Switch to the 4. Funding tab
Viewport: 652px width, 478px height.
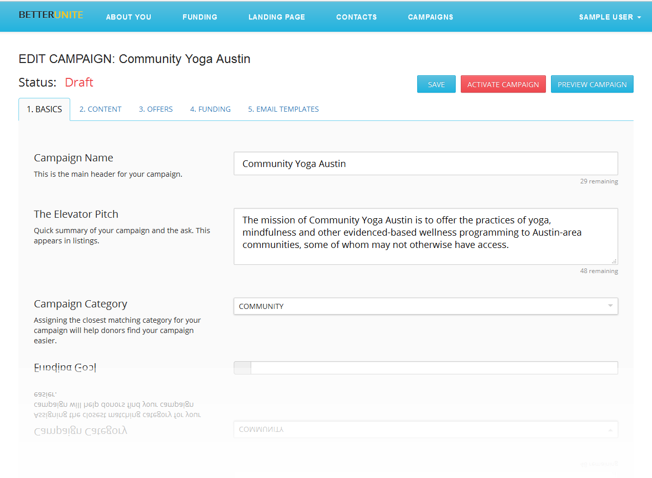[x=210, y=109]
